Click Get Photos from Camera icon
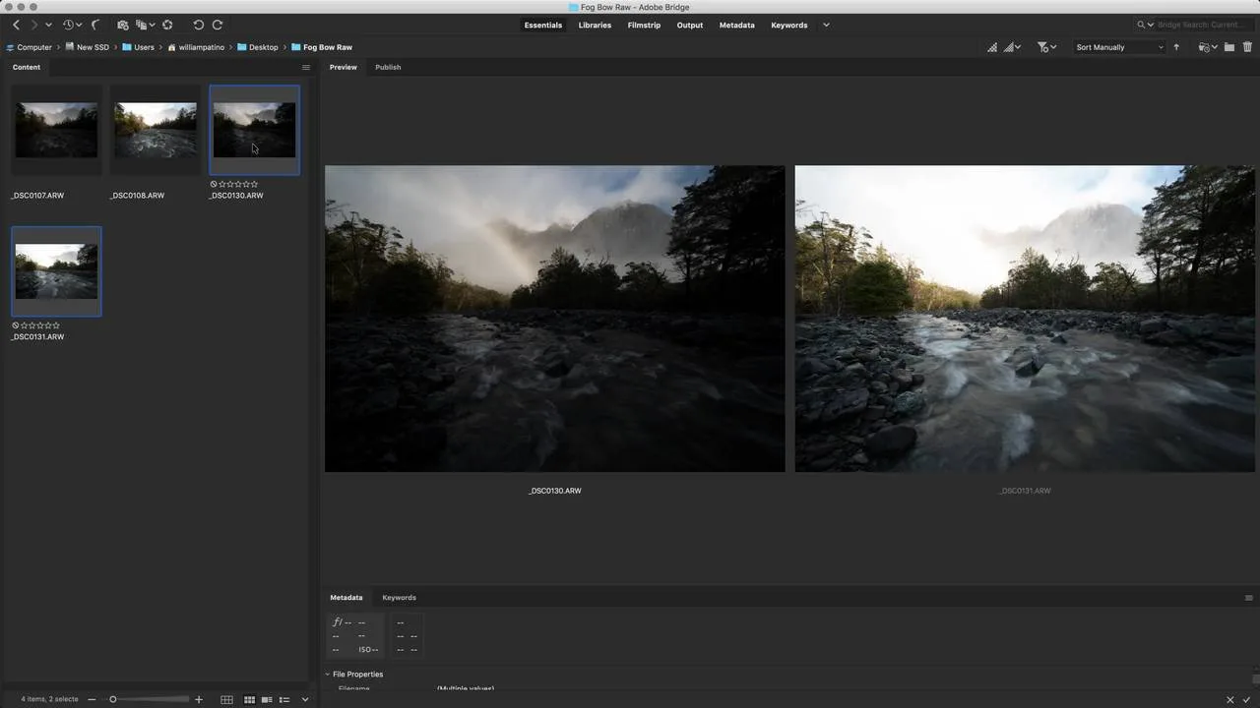1260x708 pixels. [x=122, y=25]
